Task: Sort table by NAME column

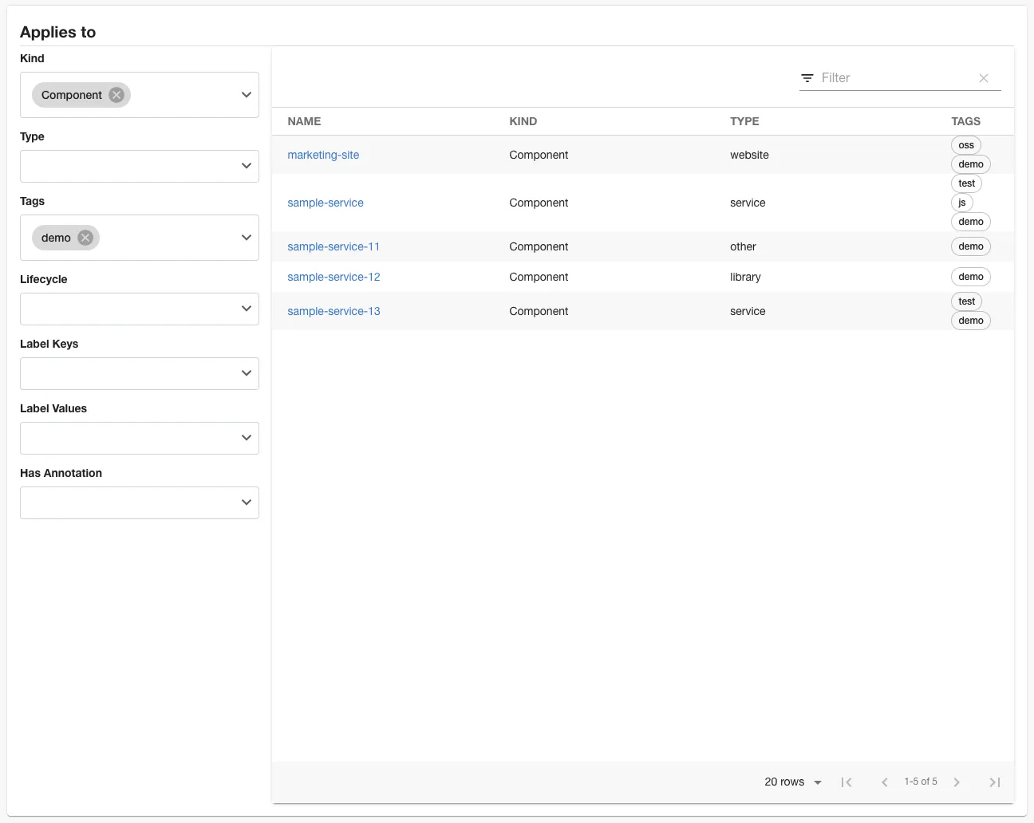Action: pyautogui.click(x=304, y=121)
